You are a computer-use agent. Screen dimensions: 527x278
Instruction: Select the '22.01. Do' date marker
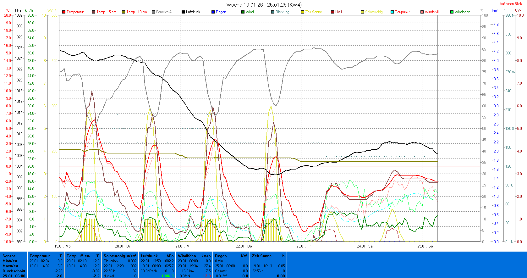(244, 246)
